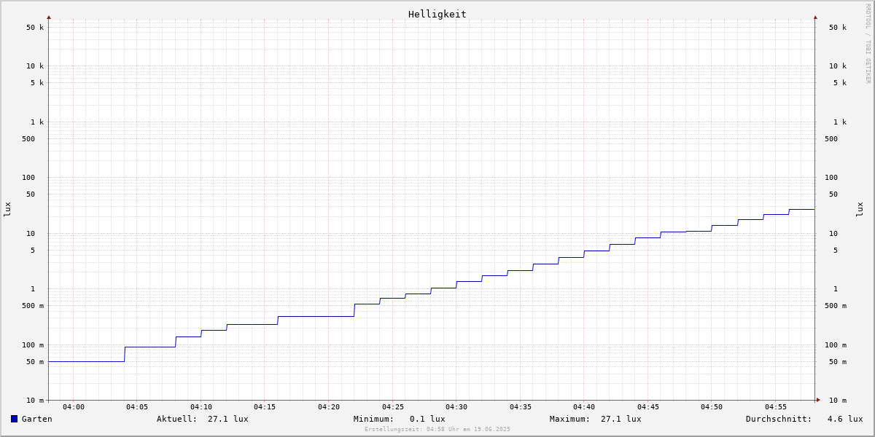Click the left axis 100 m label
875x437 pixels.
click(33, 345)
